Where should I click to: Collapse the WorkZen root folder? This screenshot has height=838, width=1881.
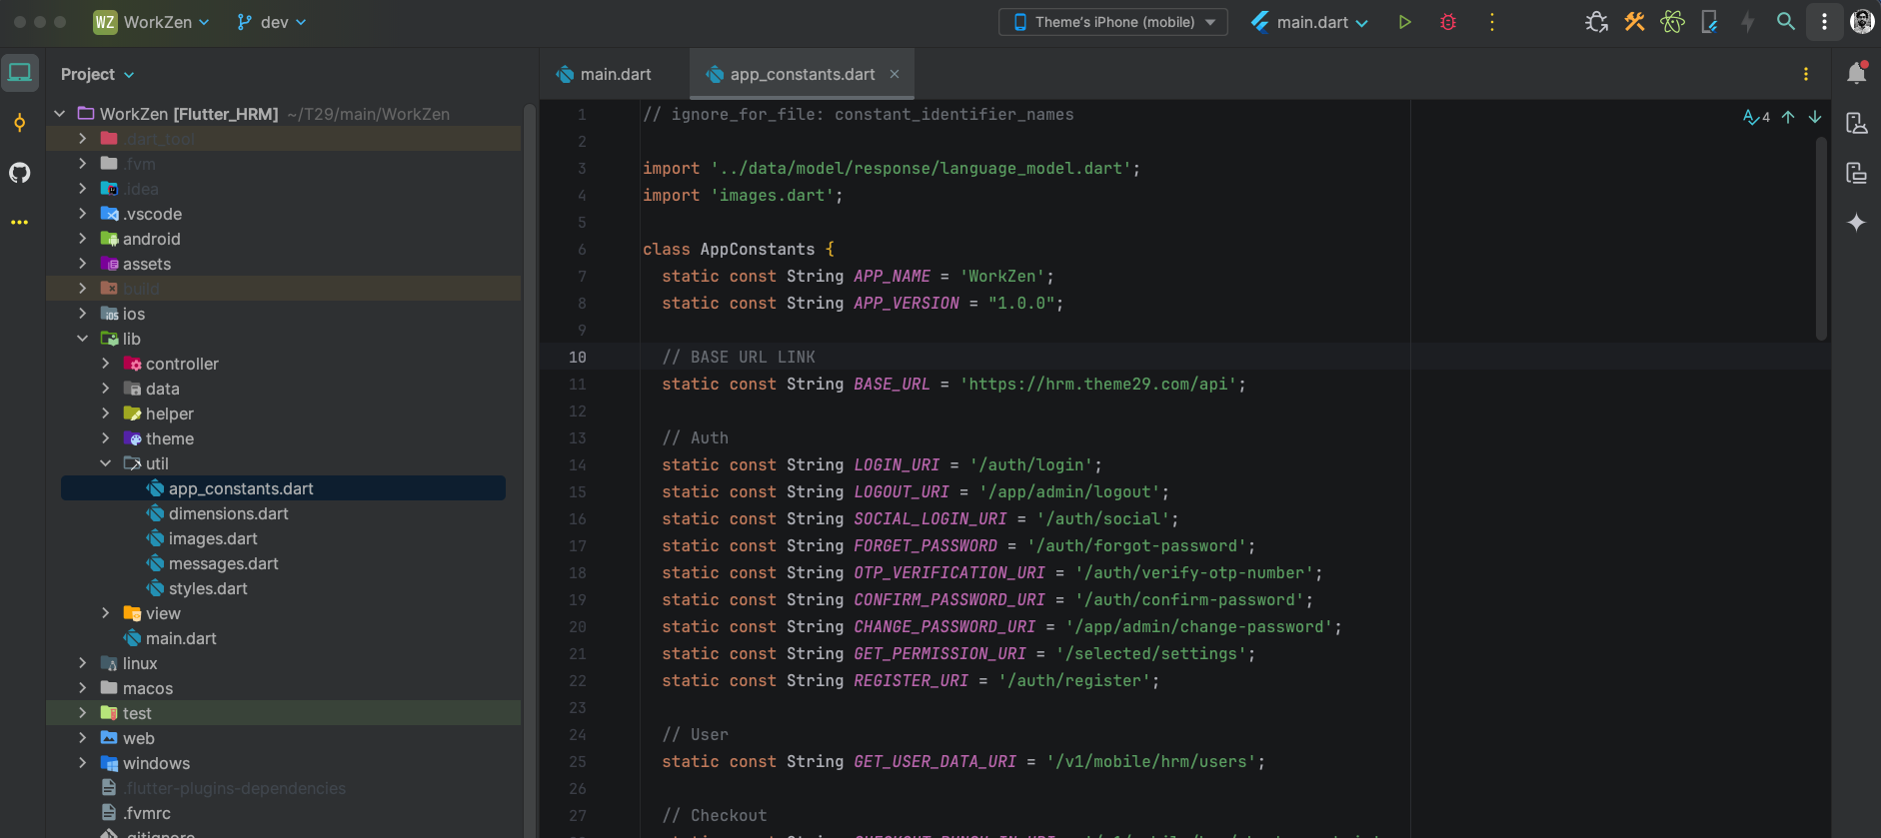[x=60, y=114]
